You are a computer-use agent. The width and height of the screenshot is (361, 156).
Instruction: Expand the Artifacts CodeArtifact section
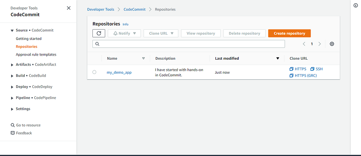(33, 65)
